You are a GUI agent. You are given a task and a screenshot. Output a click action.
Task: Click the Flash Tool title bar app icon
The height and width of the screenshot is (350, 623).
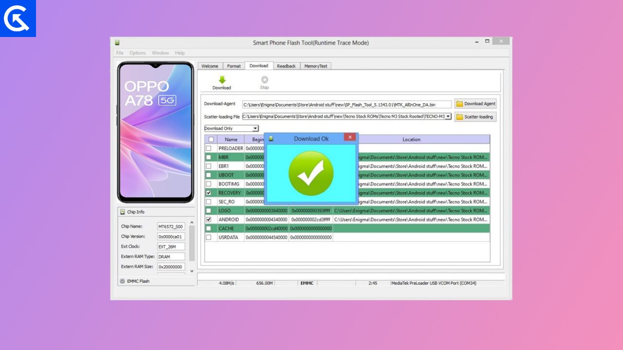coord(117,43)
